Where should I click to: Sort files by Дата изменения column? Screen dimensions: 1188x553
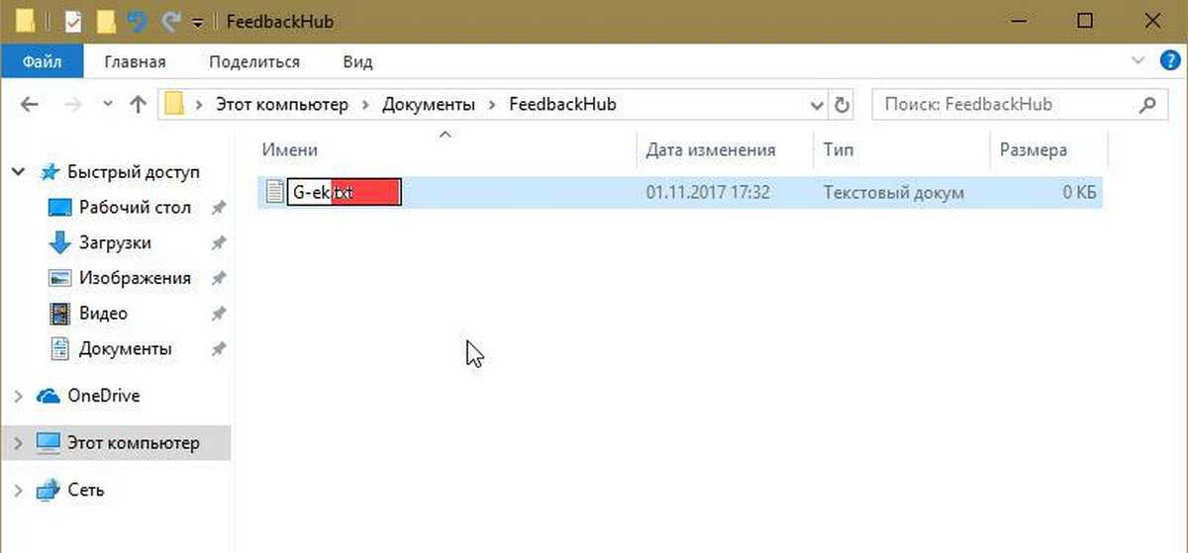click(710, 150)
